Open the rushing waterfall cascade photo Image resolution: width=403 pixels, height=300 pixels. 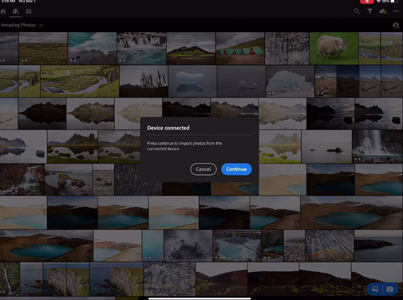[142, 48]
